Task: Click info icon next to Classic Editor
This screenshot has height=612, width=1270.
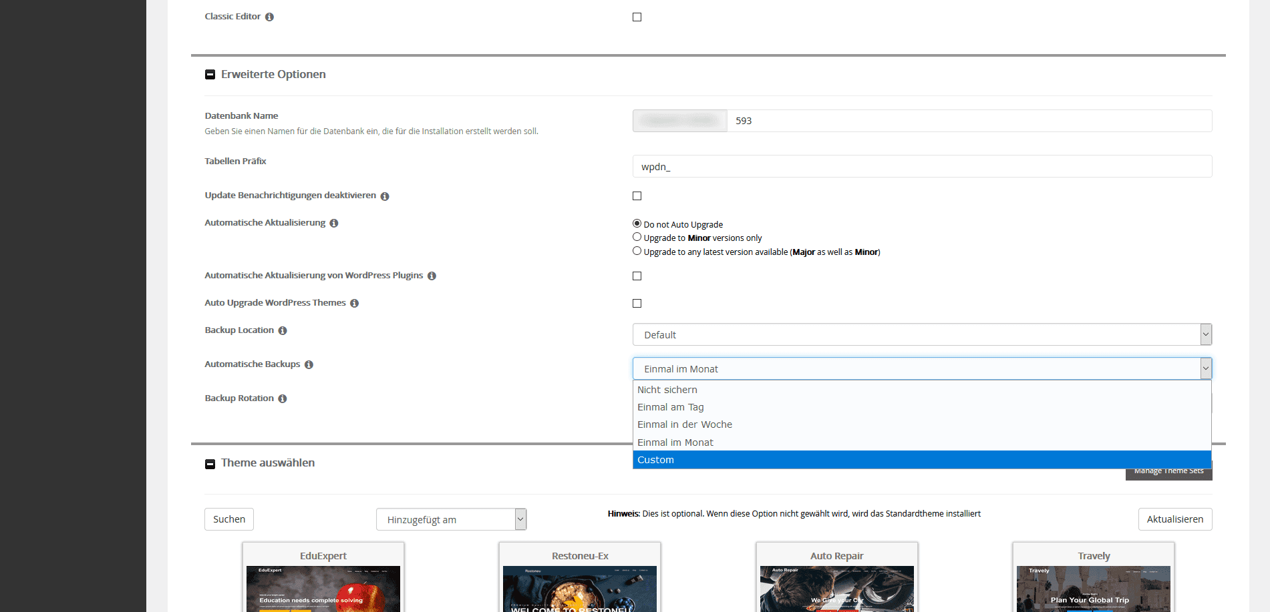Action: click(x=269, y=17)
